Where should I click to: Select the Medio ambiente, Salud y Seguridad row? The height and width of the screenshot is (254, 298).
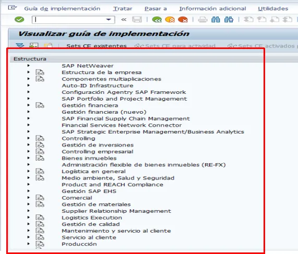(x=118, y=178)
